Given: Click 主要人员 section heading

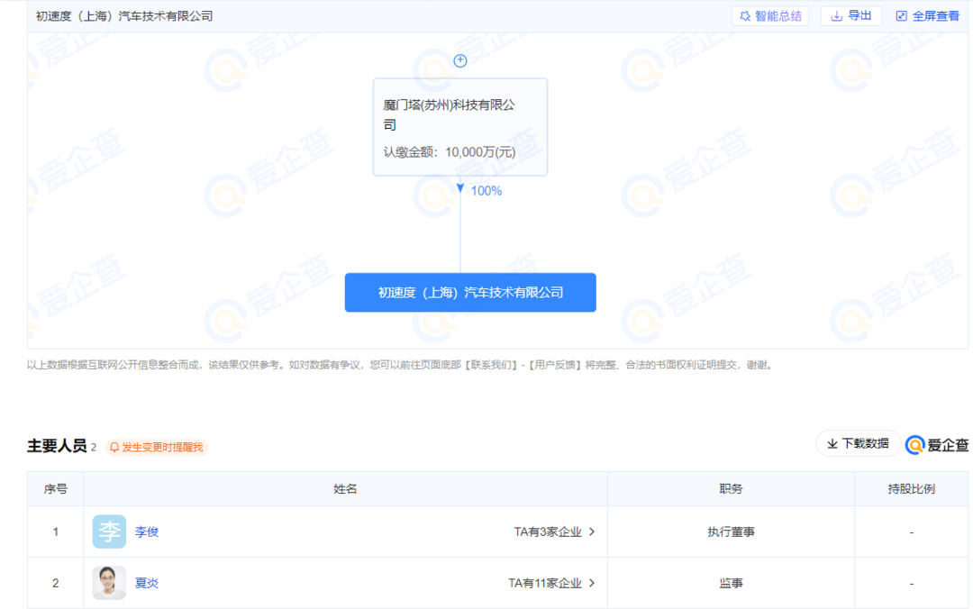Looking at the screenshot, I should point(57,446).
